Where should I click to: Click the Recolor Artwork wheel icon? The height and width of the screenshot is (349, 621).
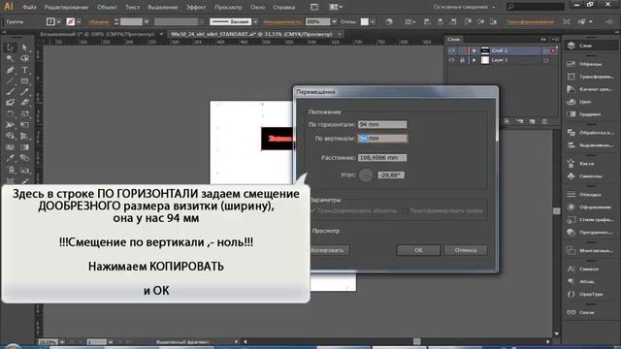coord(389,21)
